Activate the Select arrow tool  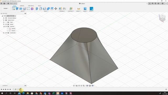pos(91,9)
